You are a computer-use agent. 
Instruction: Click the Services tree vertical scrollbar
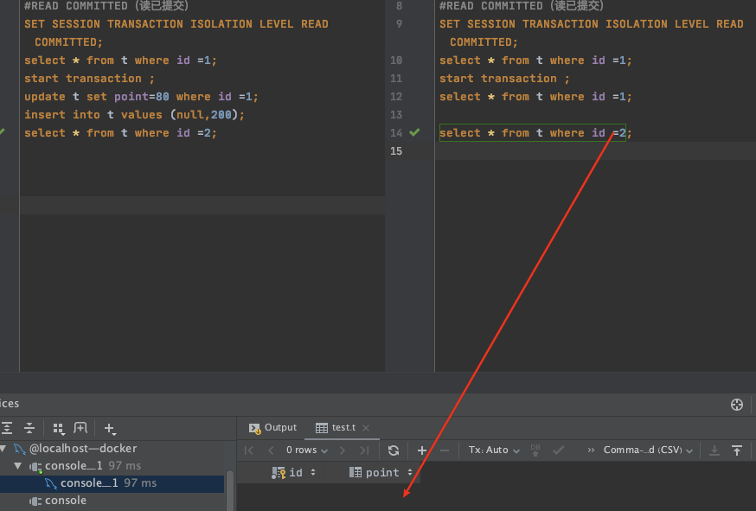point(230,489)
